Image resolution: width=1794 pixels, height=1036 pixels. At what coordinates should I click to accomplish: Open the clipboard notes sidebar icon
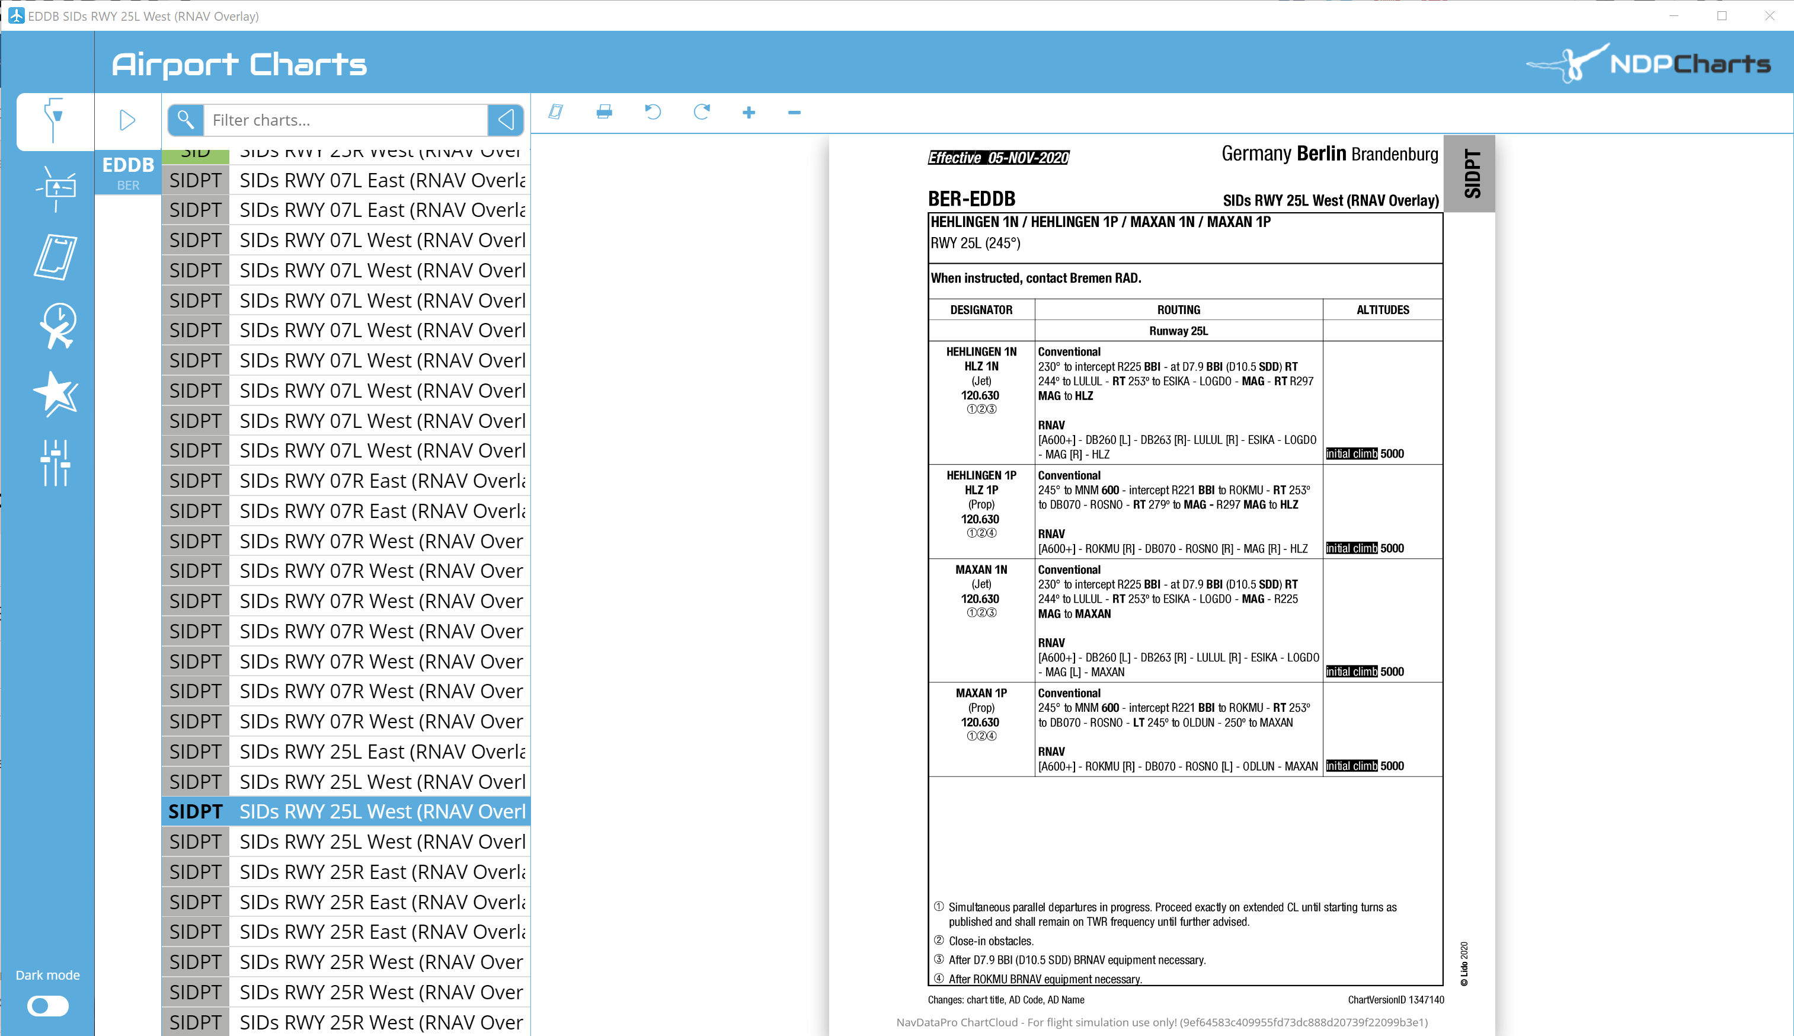tap(56, 257)
